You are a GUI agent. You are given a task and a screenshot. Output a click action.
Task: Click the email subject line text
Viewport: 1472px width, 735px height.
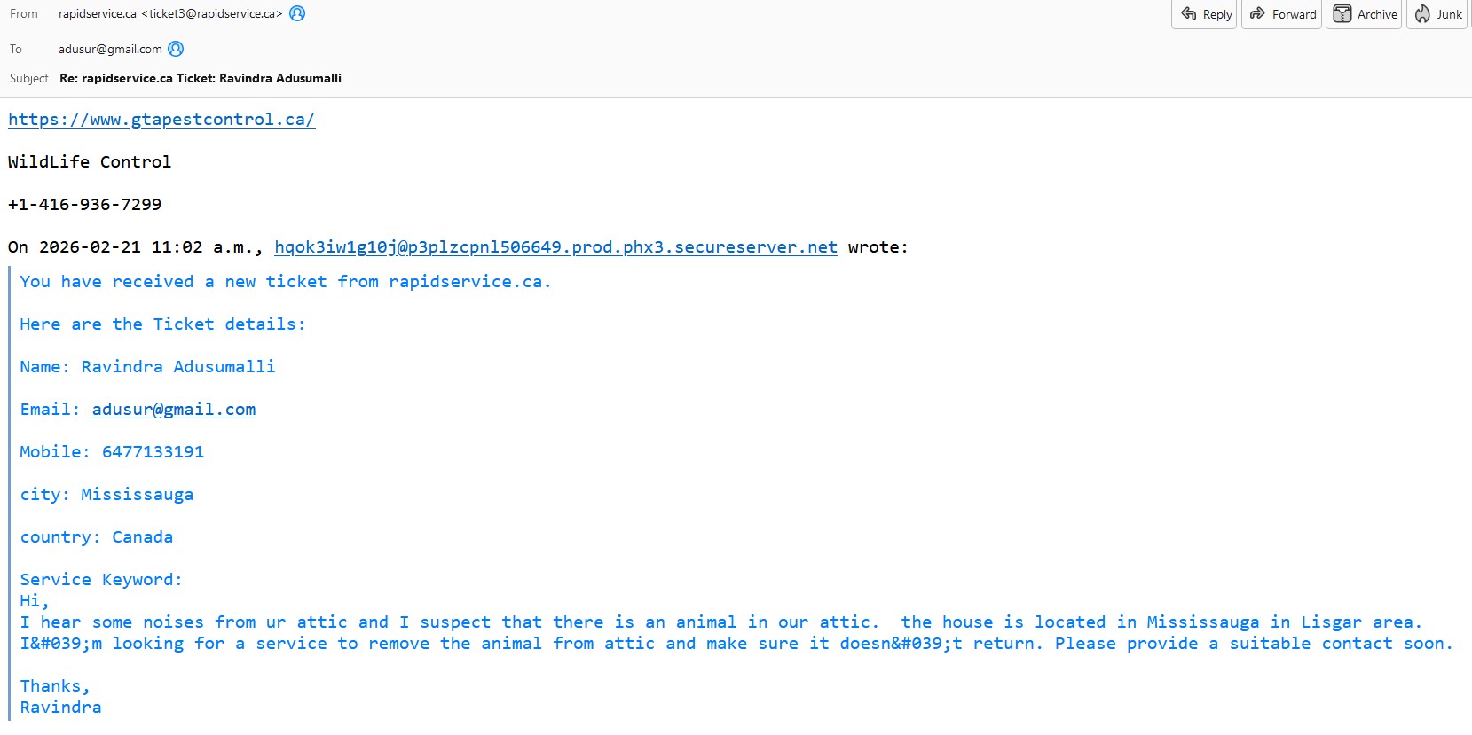pos(201,78)
